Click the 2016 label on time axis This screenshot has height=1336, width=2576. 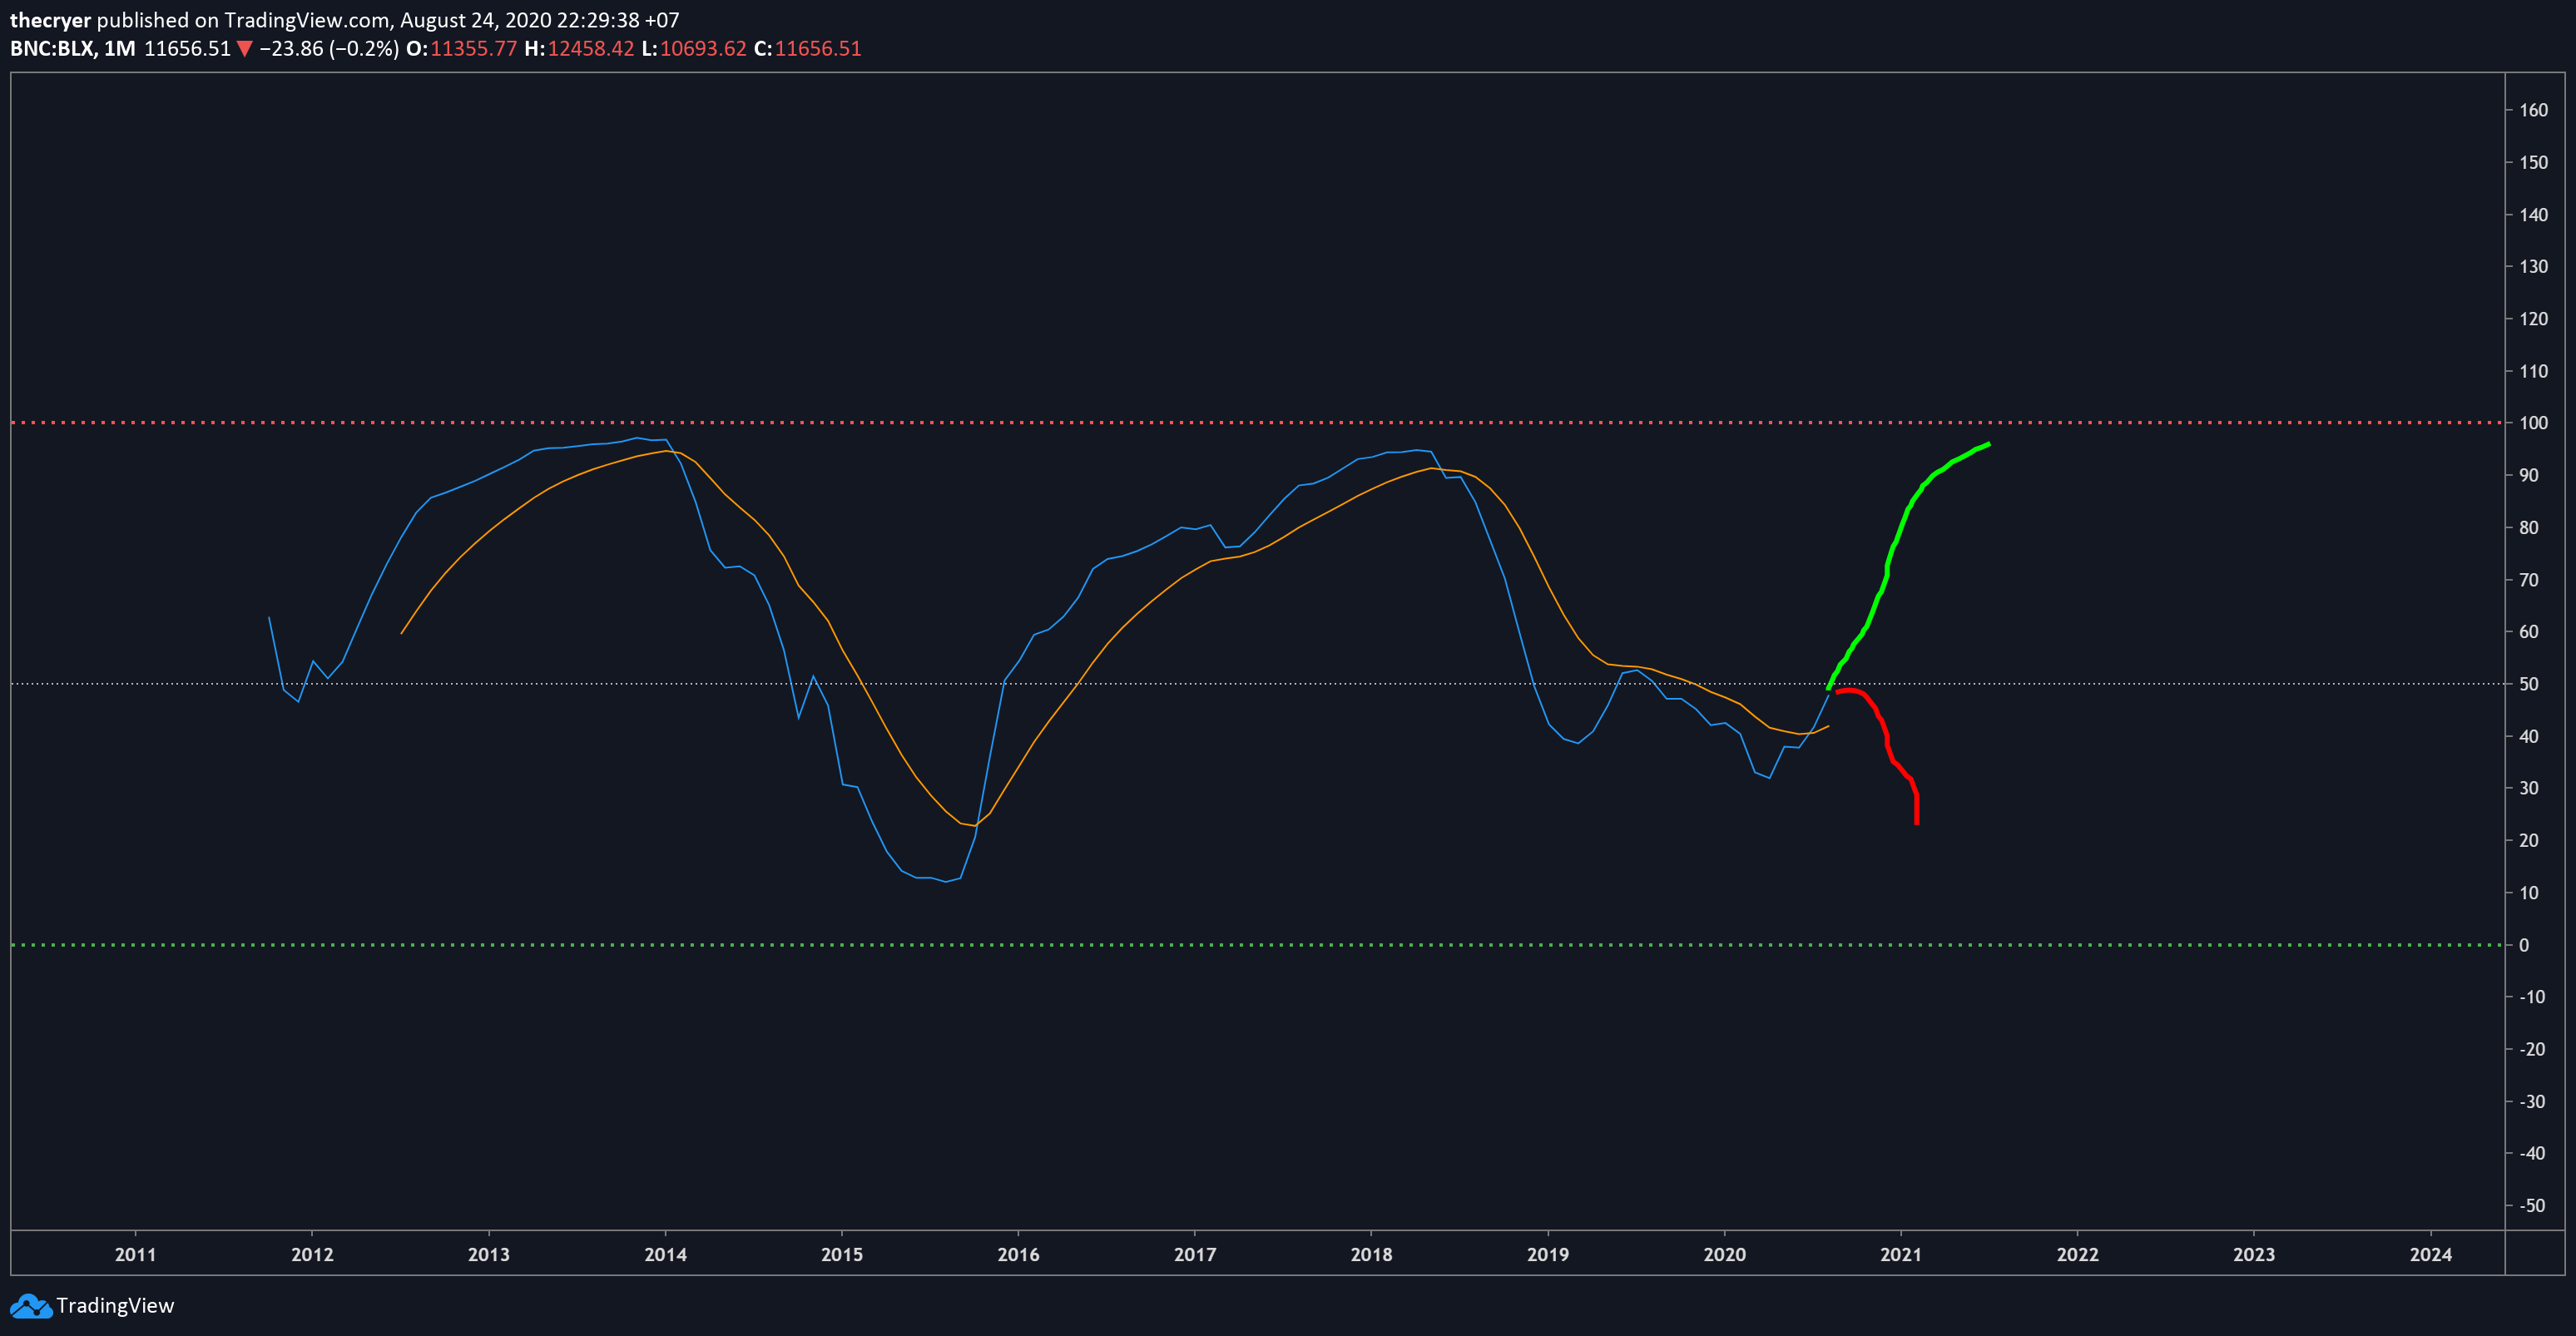(1018, 1254)
